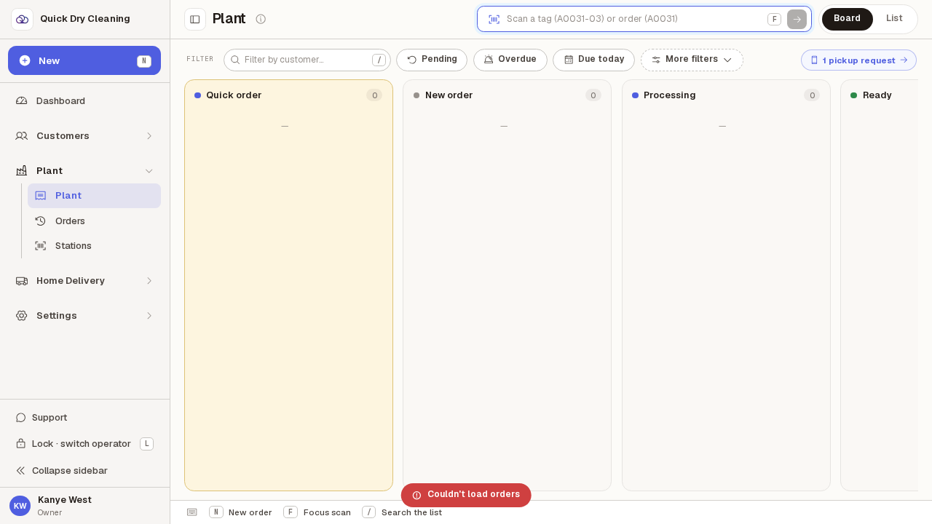
Task: Open Kanye West's KW avatar
Action: pyautogui.click(x=20, y=506)
